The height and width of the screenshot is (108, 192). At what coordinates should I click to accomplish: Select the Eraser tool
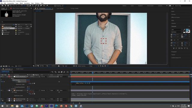(x=41, y=6)
